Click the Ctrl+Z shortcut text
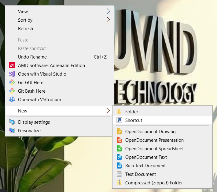Screen dimensions: 217x192 (100, 57)
